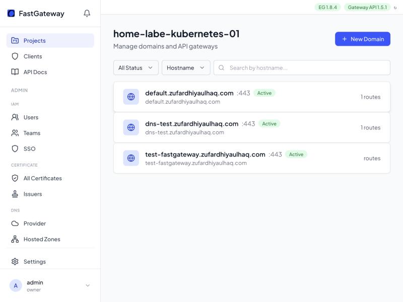Open Projects in sidebar
This screenshot has width=403, height=302.
click(50, 41)
